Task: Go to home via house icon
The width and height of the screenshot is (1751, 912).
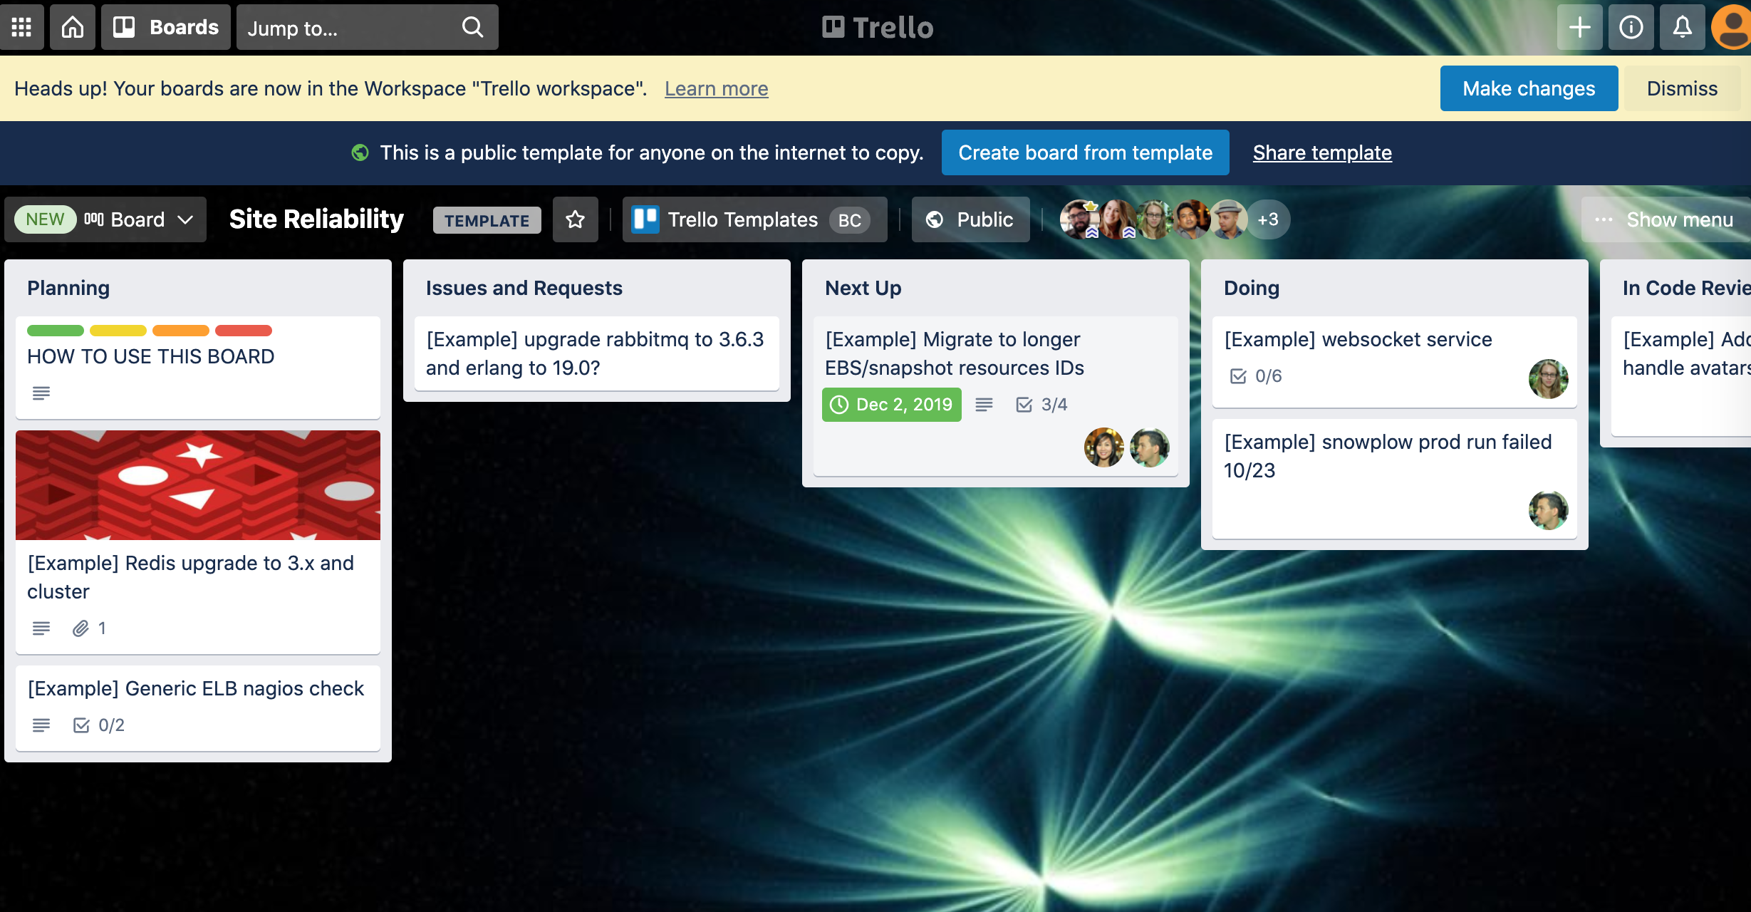Action: coord(73,27)
